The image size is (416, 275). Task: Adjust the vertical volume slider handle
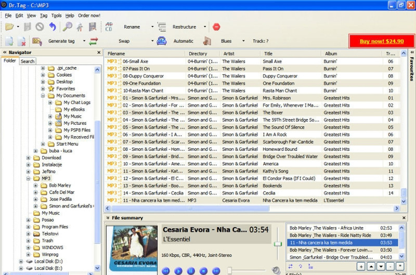click(x=278, y=244)
